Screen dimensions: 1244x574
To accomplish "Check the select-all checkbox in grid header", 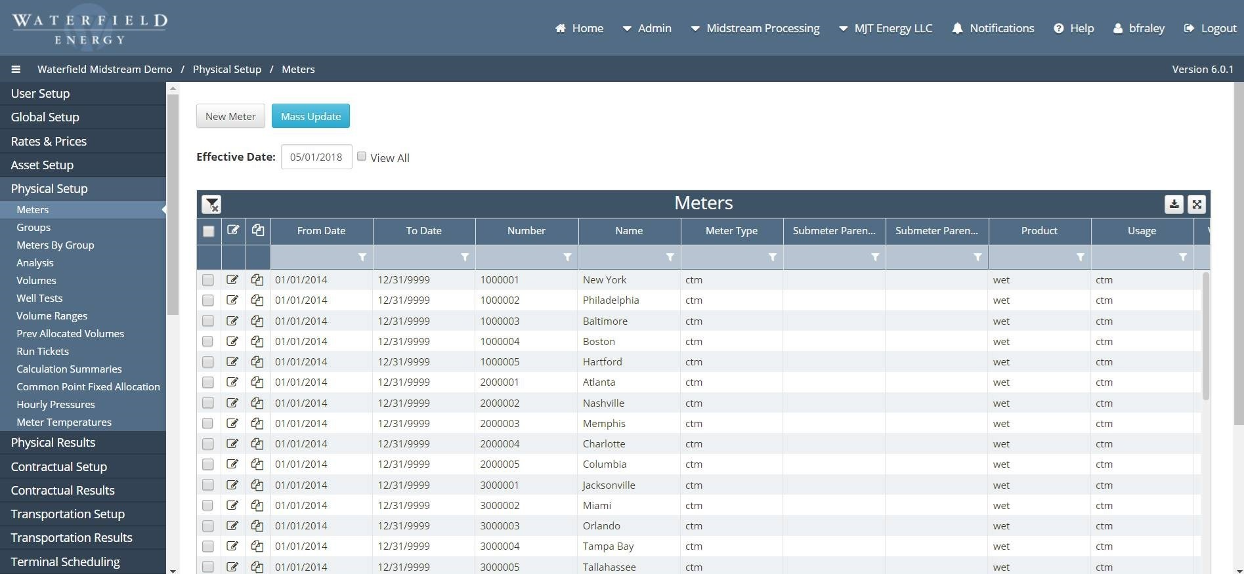I will tap(209, 231).
